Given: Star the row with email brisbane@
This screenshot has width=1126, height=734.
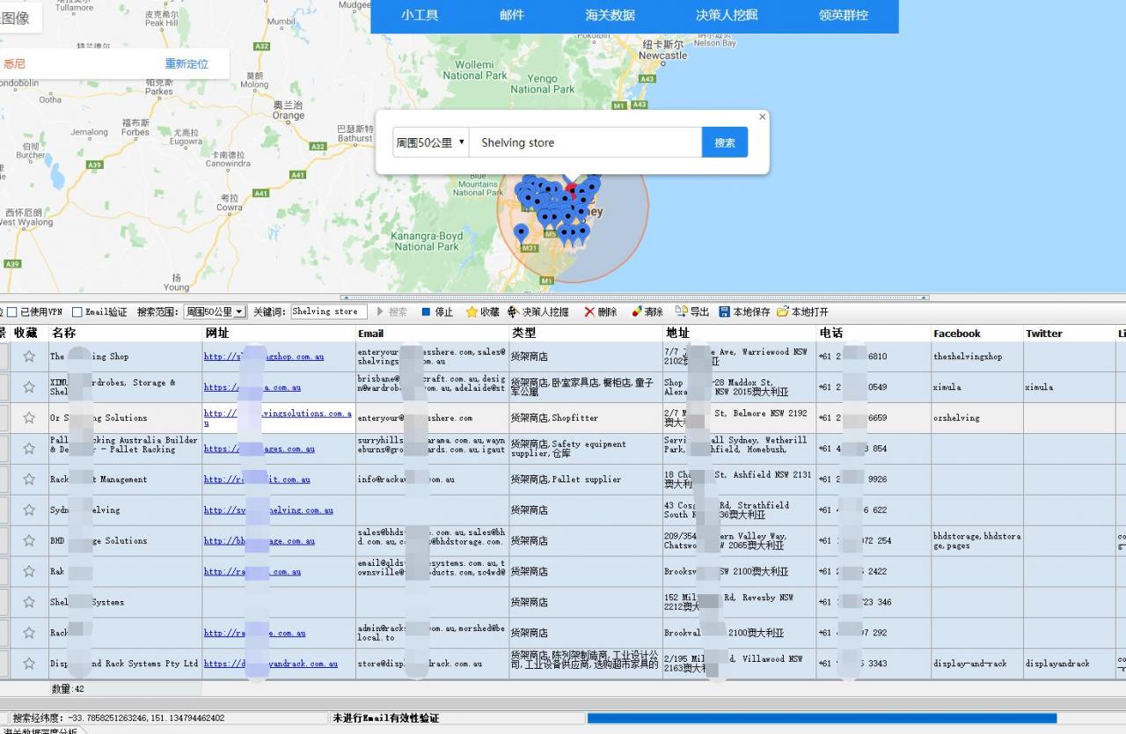Looking at the screenshot, I should (29, 386).
